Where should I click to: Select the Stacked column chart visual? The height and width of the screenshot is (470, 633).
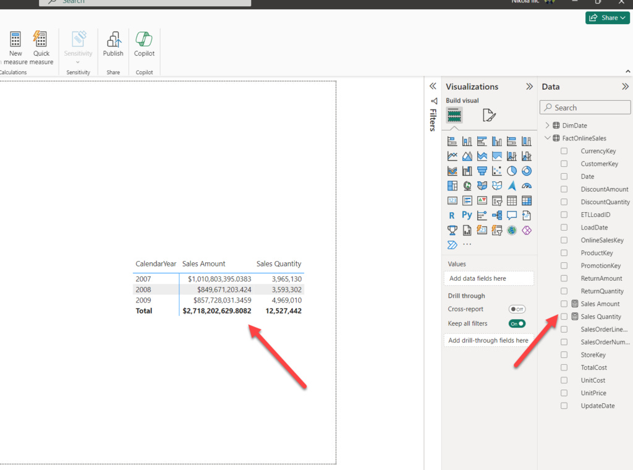[467, 142]
